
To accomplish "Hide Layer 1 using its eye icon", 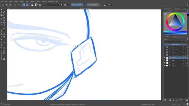I will click(x=165, y=66).
